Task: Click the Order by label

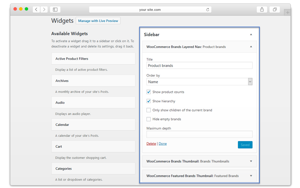Action: click(x=153, y=75)
